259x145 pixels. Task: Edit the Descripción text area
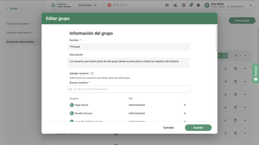(x=128, y=63)
